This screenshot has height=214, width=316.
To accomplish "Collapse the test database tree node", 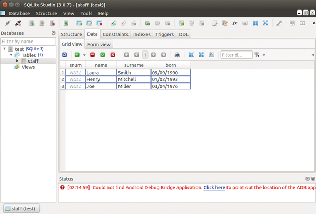I will point(5,49).
